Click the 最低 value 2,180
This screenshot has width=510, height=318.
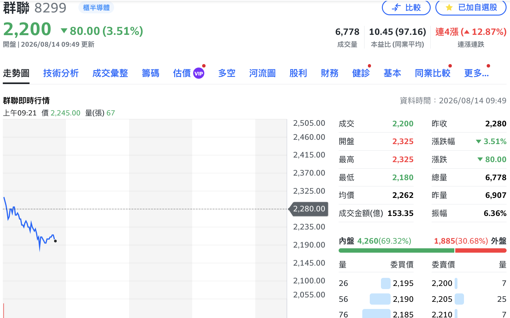(403, 178)
